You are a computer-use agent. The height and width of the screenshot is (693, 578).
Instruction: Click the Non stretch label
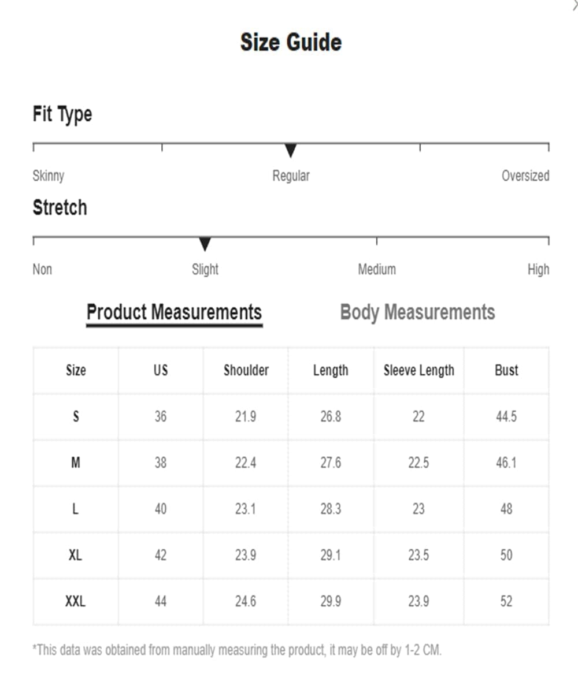pos(42,269)
